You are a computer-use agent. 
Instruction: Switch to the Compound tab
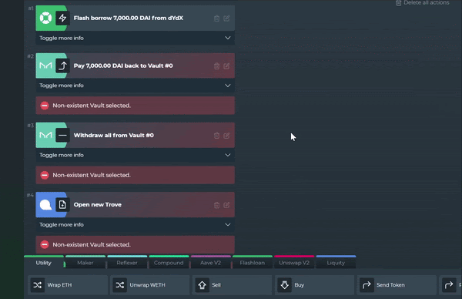click(x=169, y=263)
